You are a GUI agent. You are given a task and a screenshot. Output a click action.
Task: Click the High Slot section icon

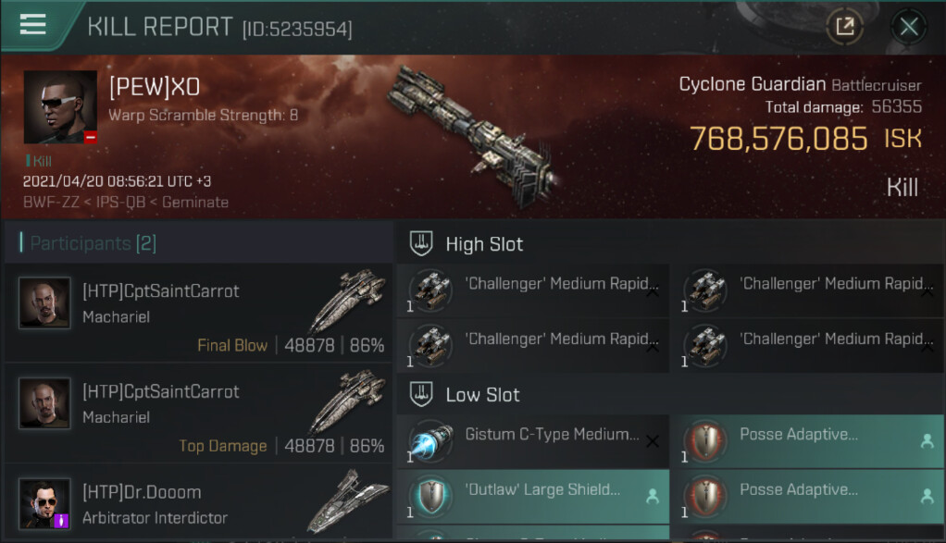[421, 243]
